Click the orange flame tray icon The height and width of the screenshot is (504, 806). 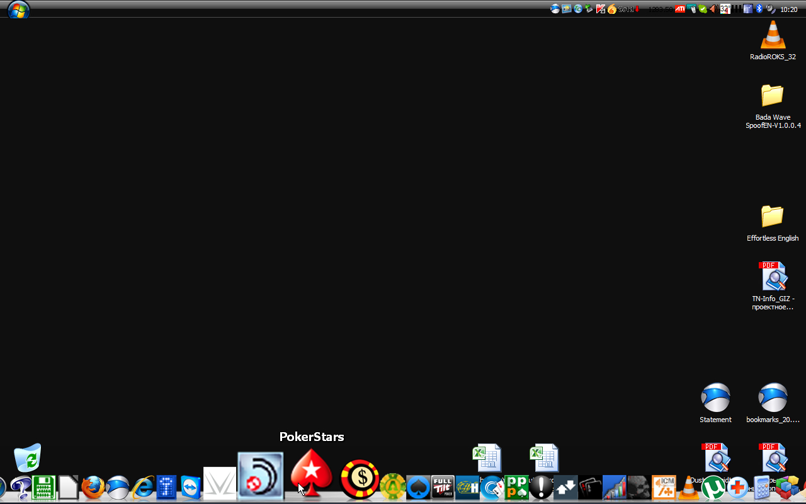tap(612, 9)
